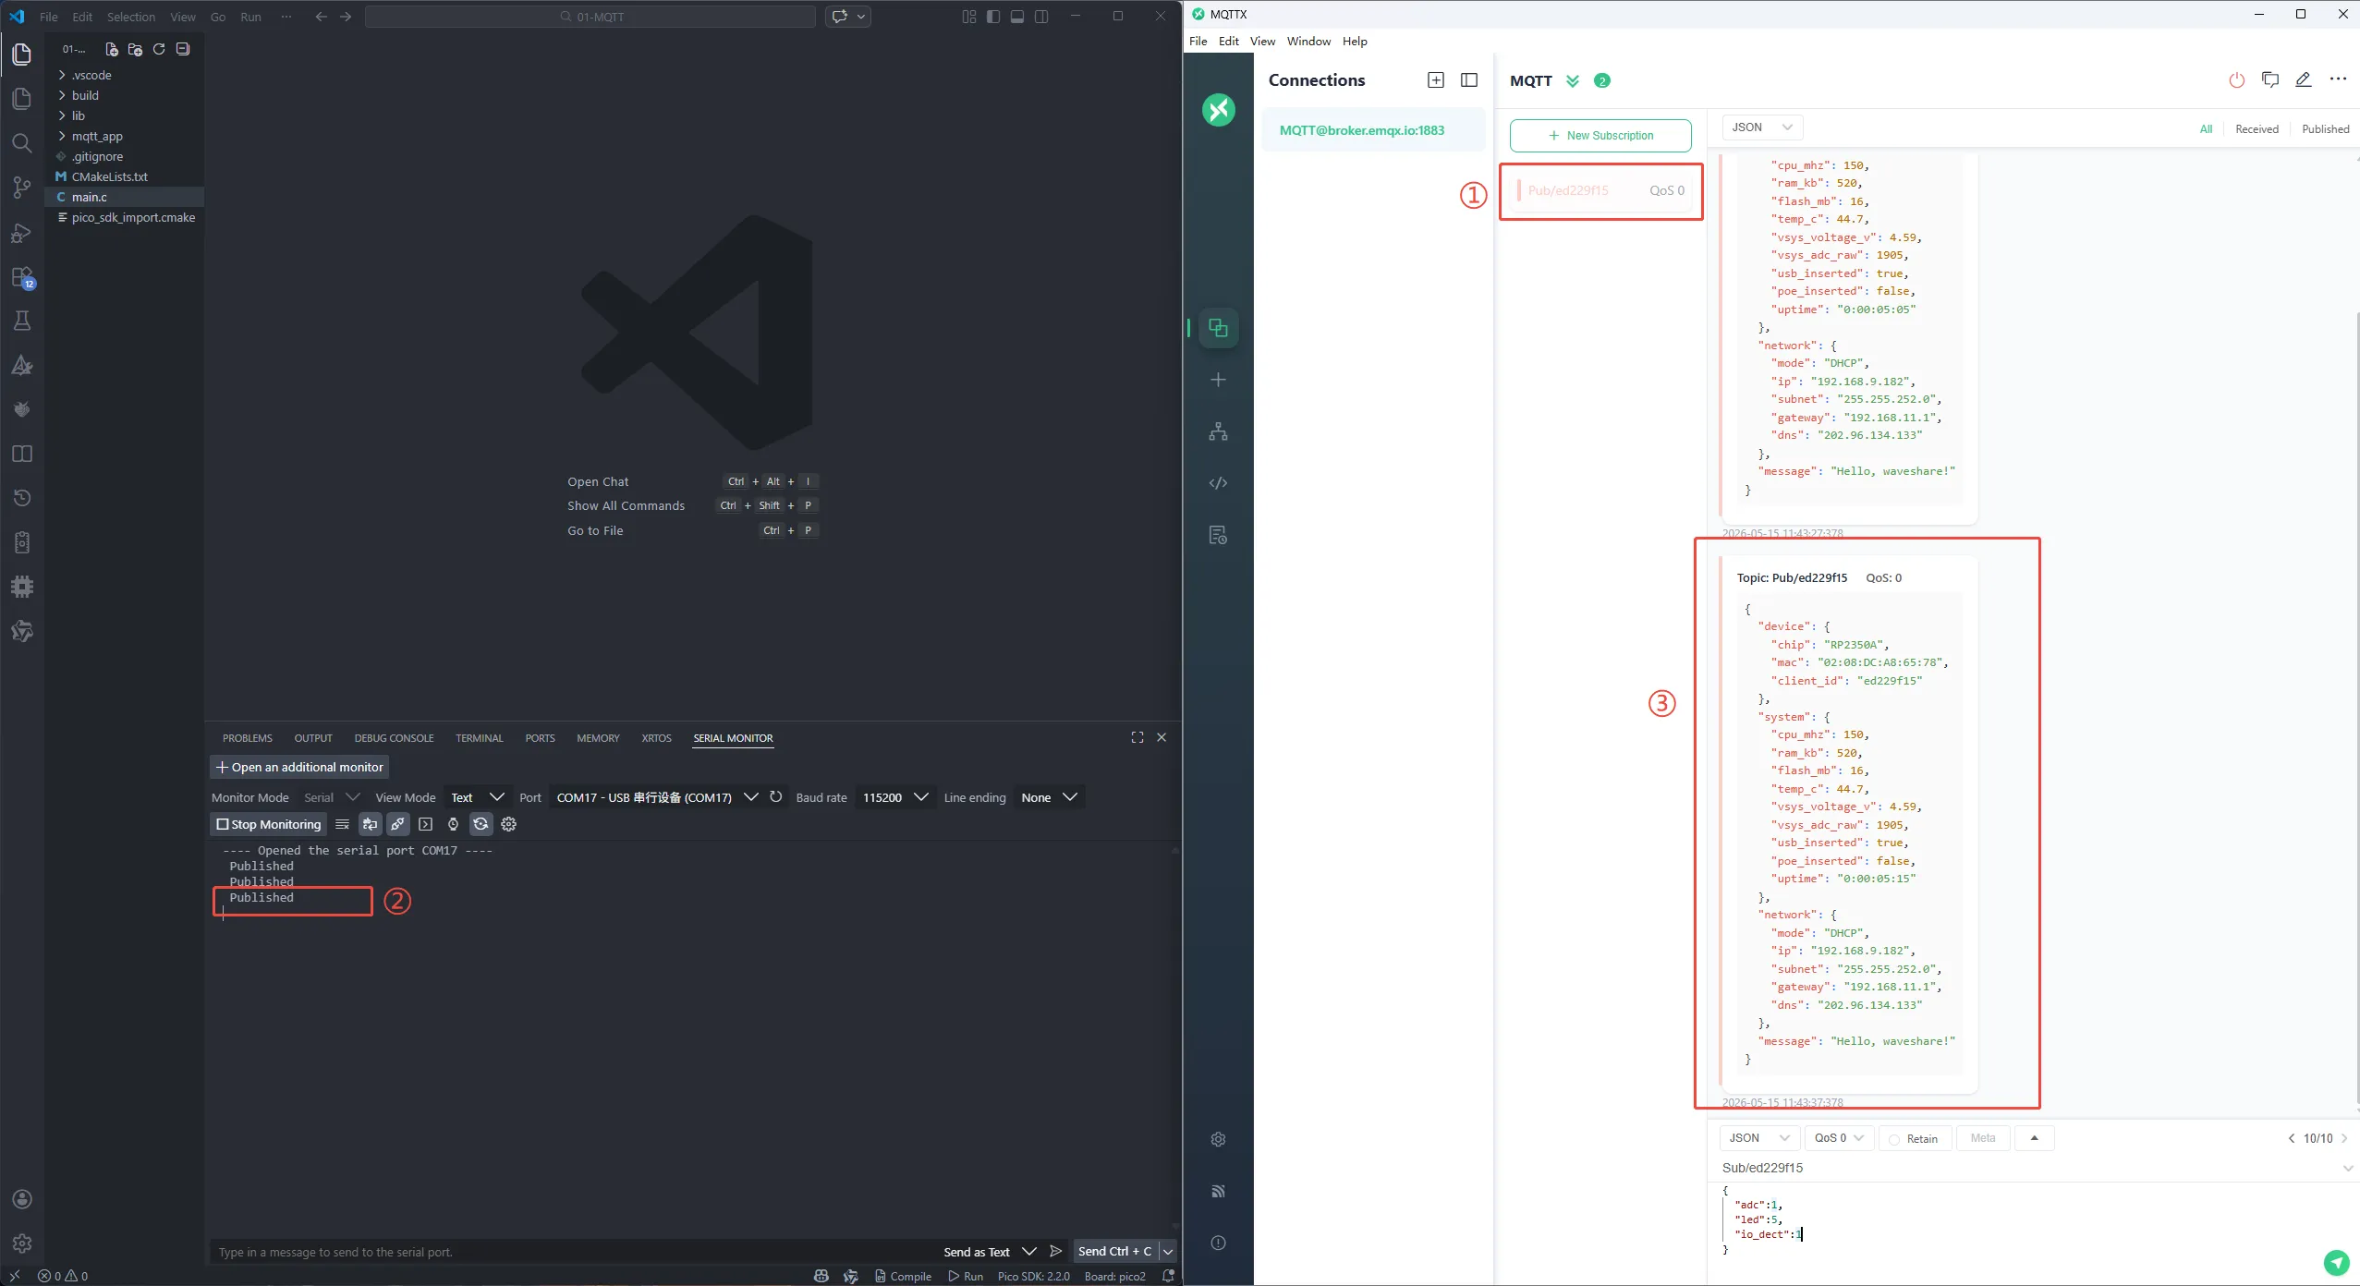Publish message with green send button
Viewport: 2360px width, 1286px height.
point(2336,1262)
